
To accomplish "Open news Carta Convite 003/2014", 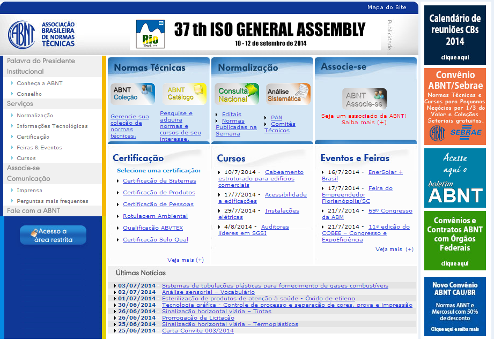I will click(x=198, y=330).
